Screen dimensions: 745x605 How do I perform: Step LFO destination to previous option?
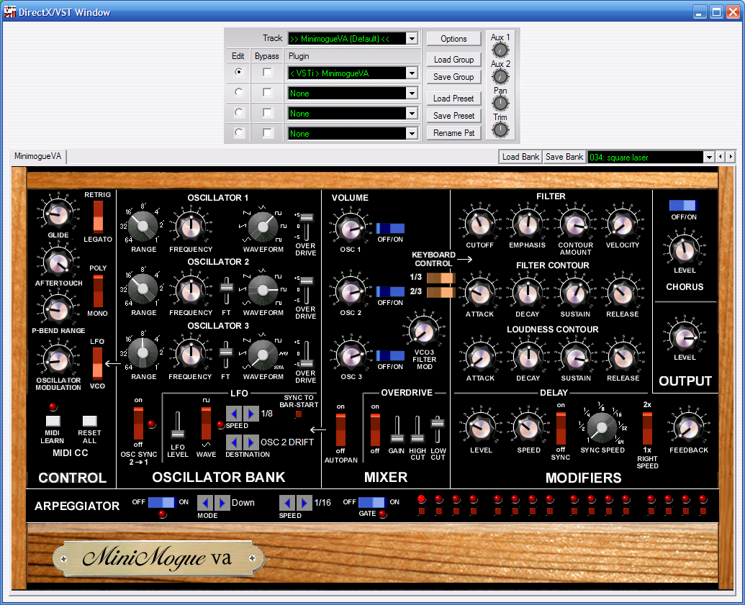click(234, 442)
